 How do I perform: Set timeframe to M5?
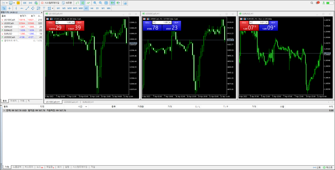point(64,8)
